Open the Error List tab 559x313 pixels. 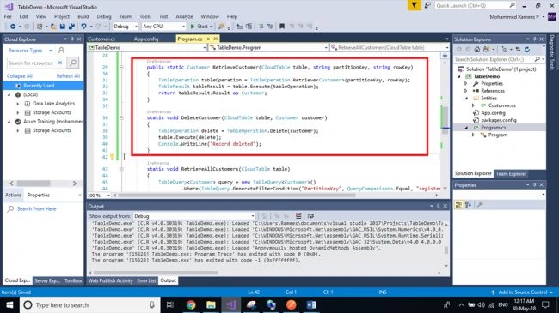[x=146, y=280]
